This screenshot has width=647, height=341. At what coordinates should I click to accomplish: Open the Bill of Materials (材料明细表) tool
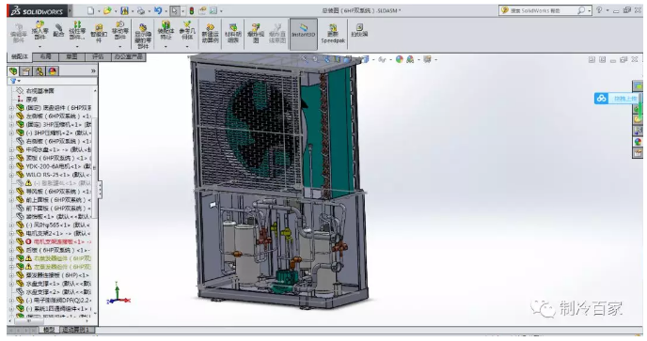click(233, 33)
